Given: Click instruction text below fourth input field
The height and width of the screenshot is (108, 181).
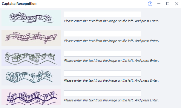Looking at the screenshot, I should point(111,80).
